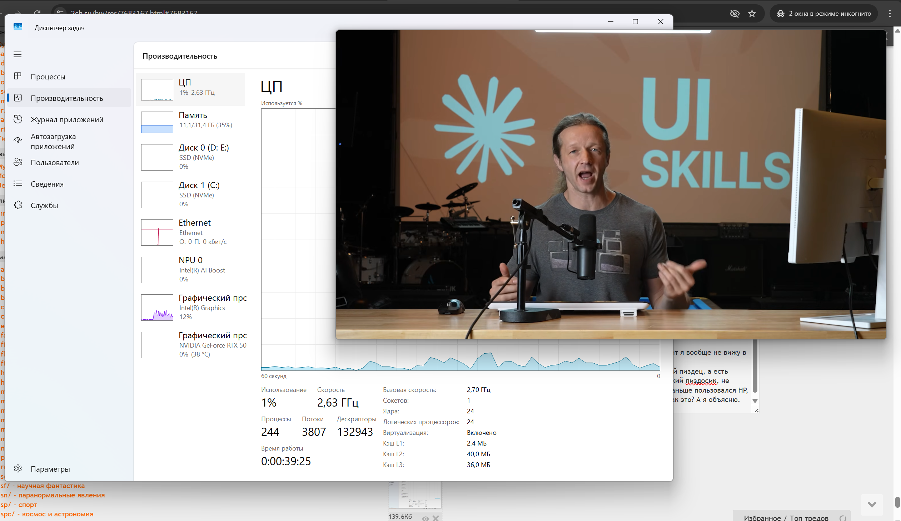Select Диск 0 (D: E:) resource
The width and height of the screenshot is (901, 521).
190,157
